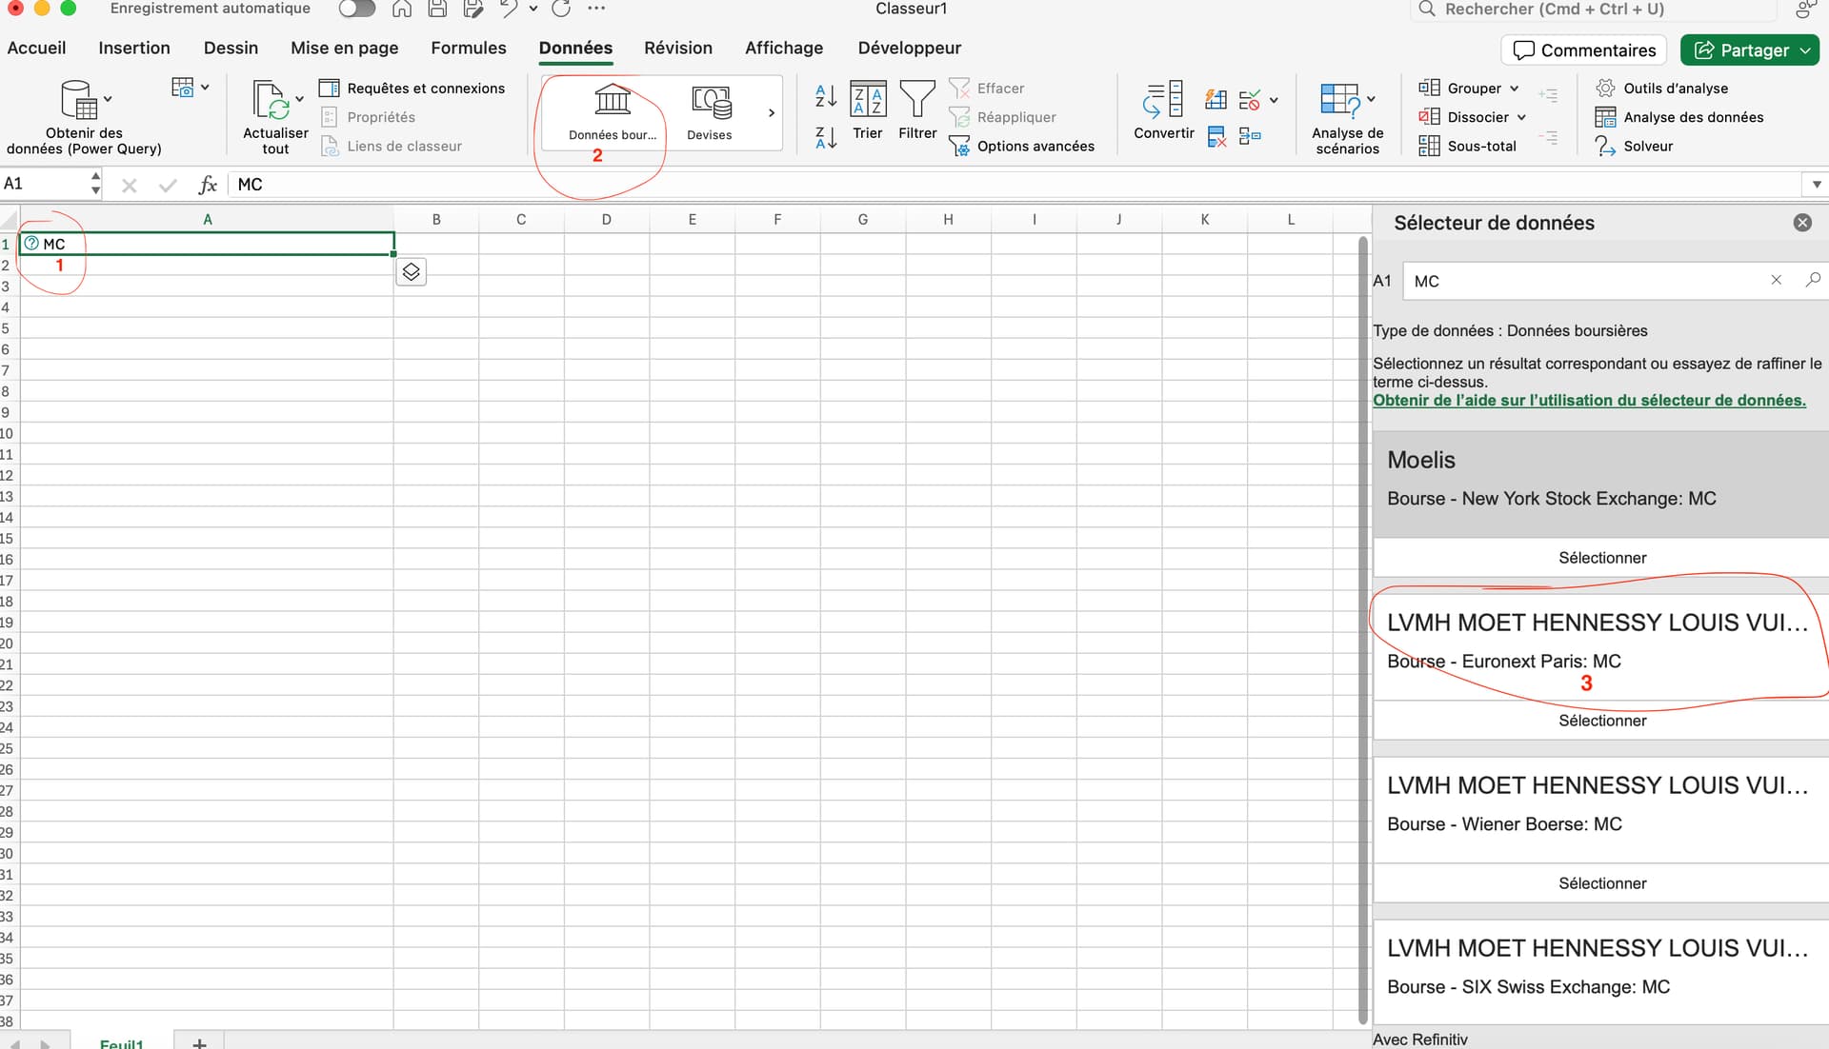Open the Insertion ribbon tab
Image resolution: width=1829 pixels, height=1049 pixels.
point(134,48)
